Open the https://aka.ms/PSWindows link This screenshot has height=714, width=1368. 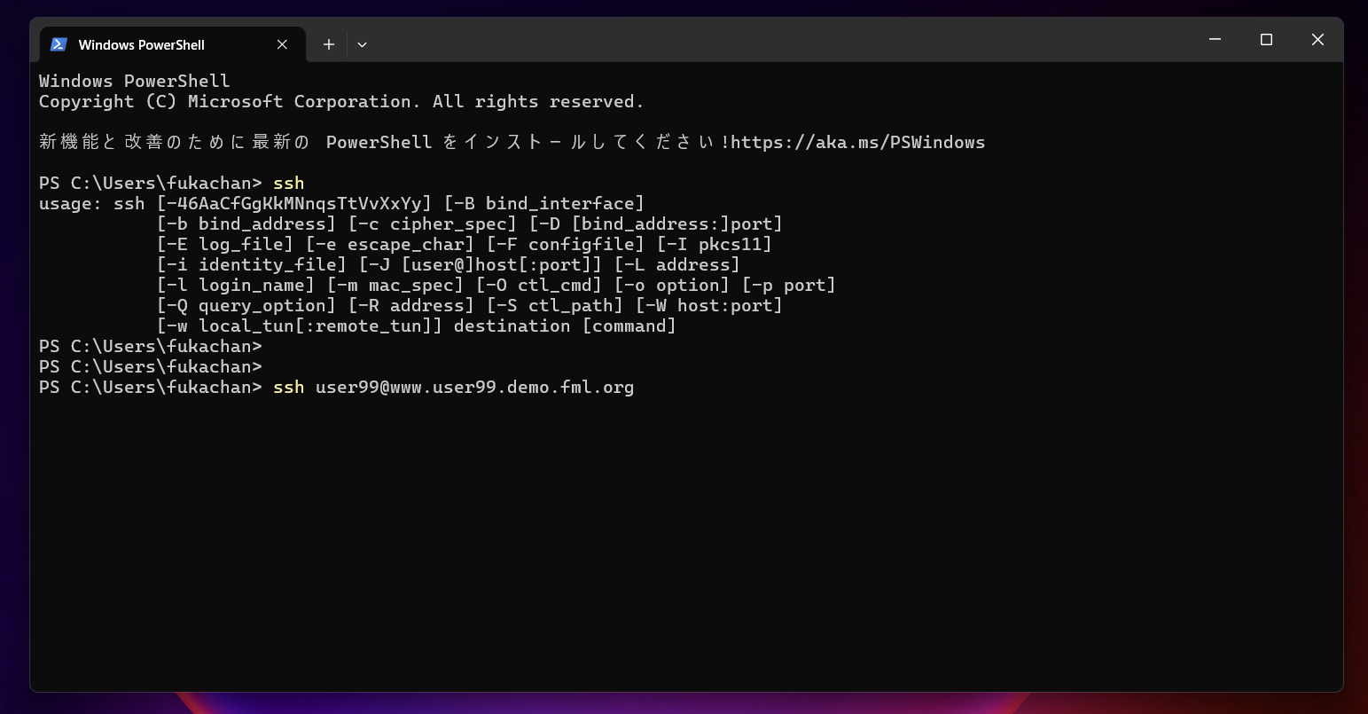(x=857, y=142)
